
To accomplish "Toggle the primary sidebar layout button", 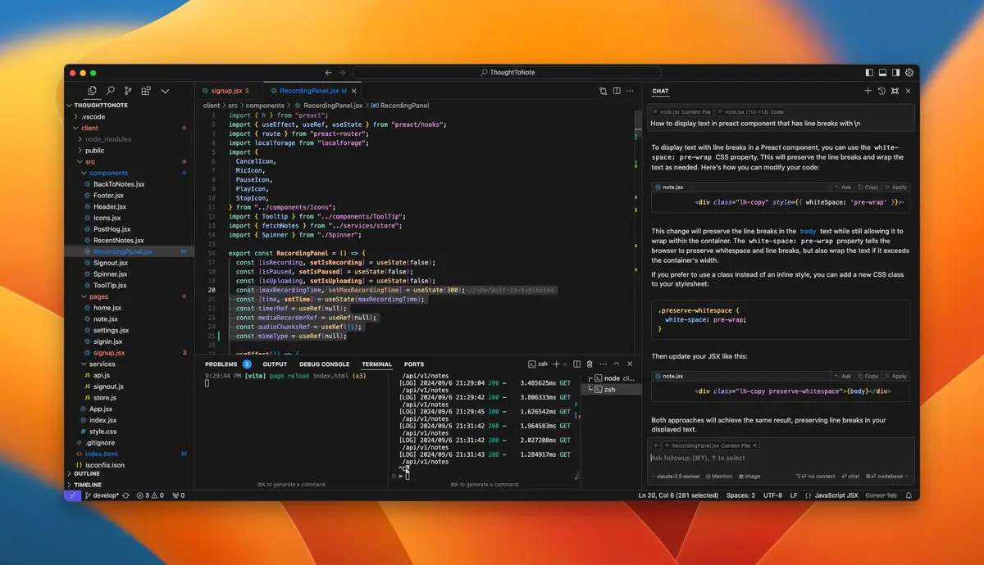I will pyautogui.click(x=869, y=72).
